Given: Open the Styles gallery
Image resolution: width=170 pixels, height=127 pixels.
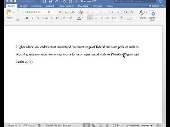Looking at the screenshot, I should 143,14.
